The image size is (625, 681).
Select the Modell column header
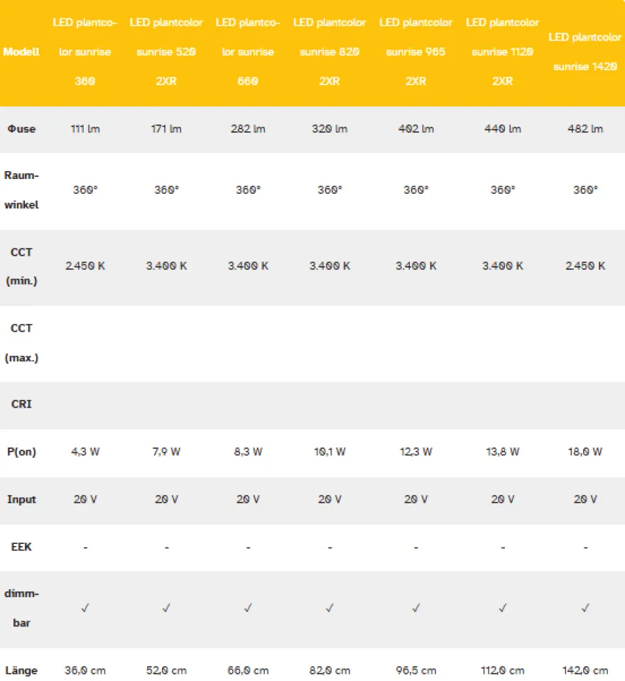coord(21,52)
